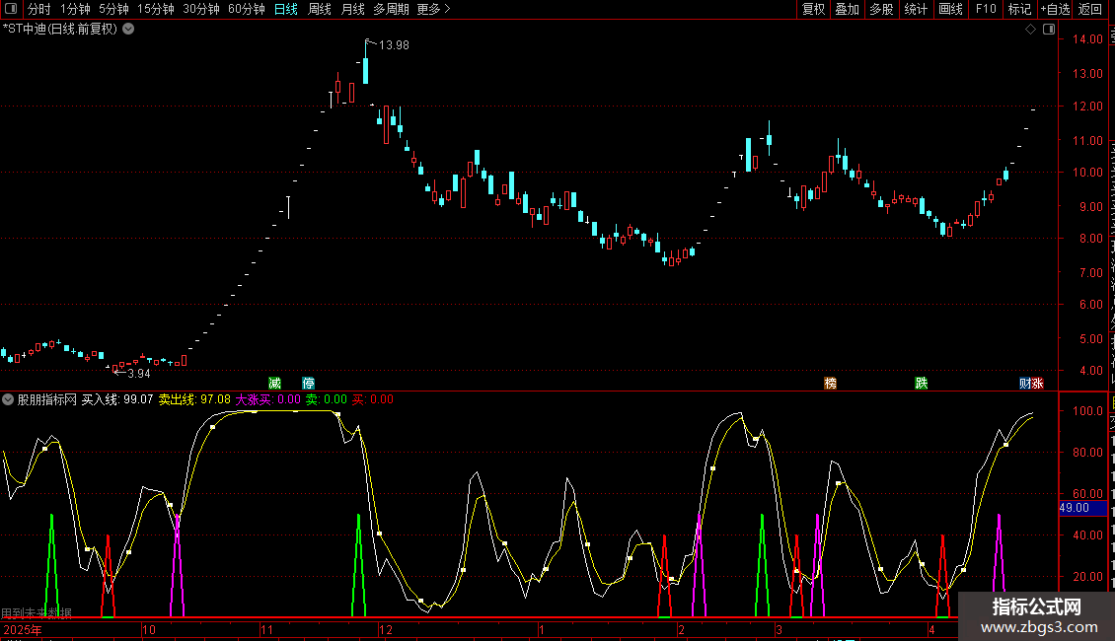Open the 复权 adjustment option
Image resolution: width=1115 pixels, height=641 pixels.
(x=813, y=9)
